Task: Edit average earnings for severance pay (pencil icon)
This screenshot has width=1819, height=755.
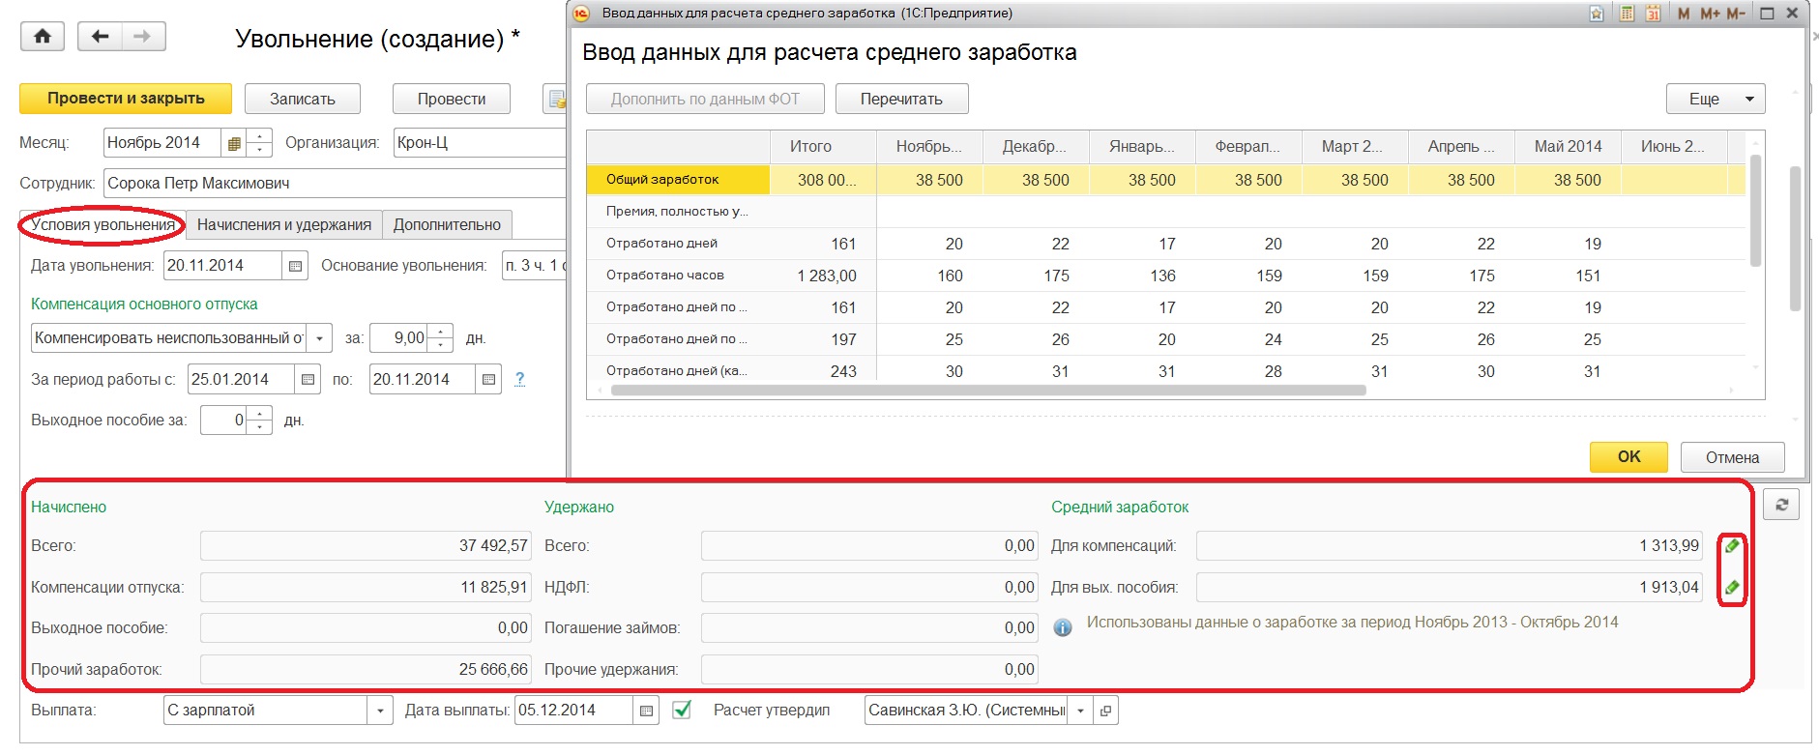Action: tap(1732, 587)
